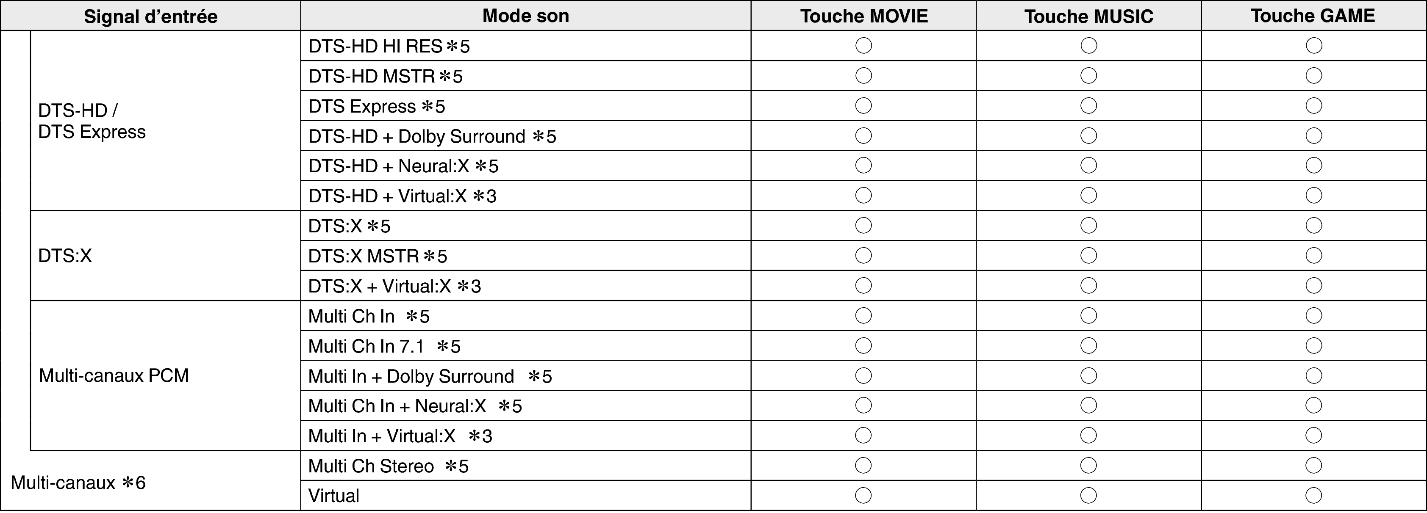Viewport: 1427px width, 513px height.
Task: Select the MUSIC circle in DTS-HD MSTR row
Action: tap(1088, 75)
